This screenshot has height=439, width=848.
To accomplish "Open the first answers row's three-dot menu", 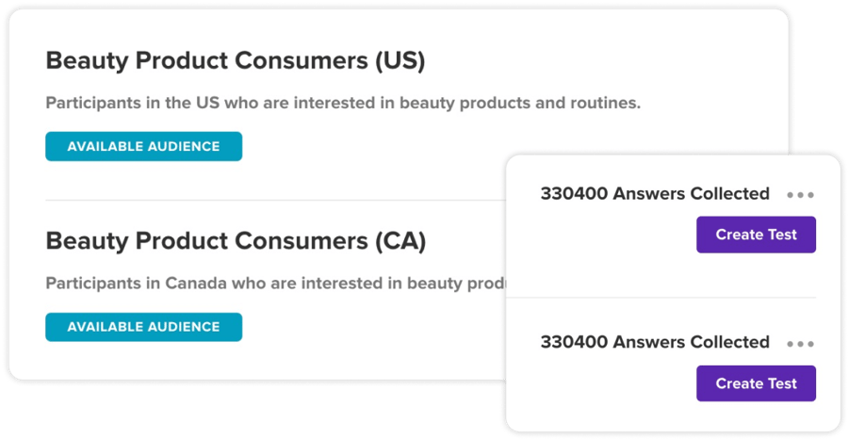I will (x=800, y=195).
